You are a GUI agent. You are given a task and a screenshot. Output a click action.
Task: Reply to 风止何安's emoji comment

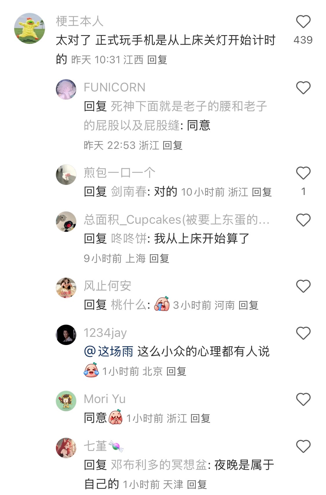tap(249, 305)
